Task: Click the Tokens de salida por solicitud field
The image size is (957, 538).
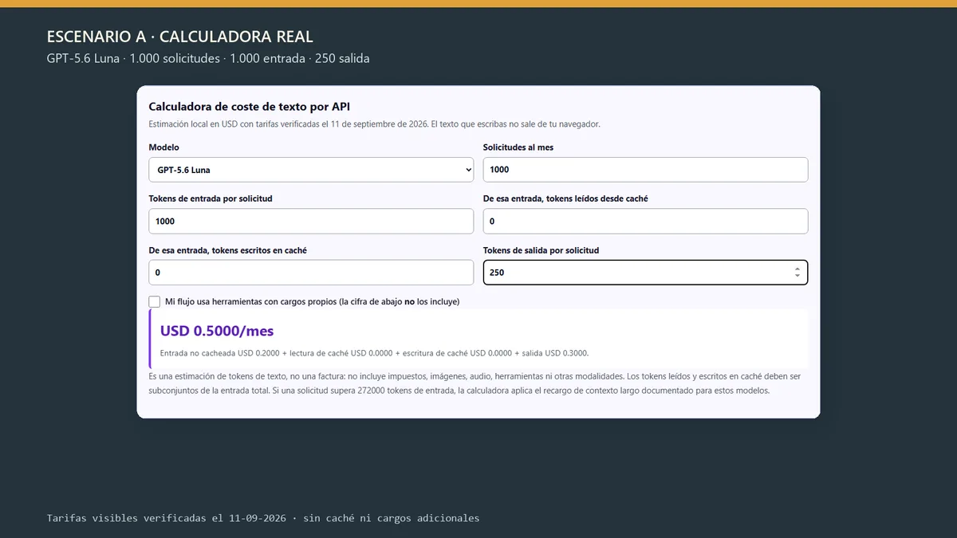Action: pos(645,273)
